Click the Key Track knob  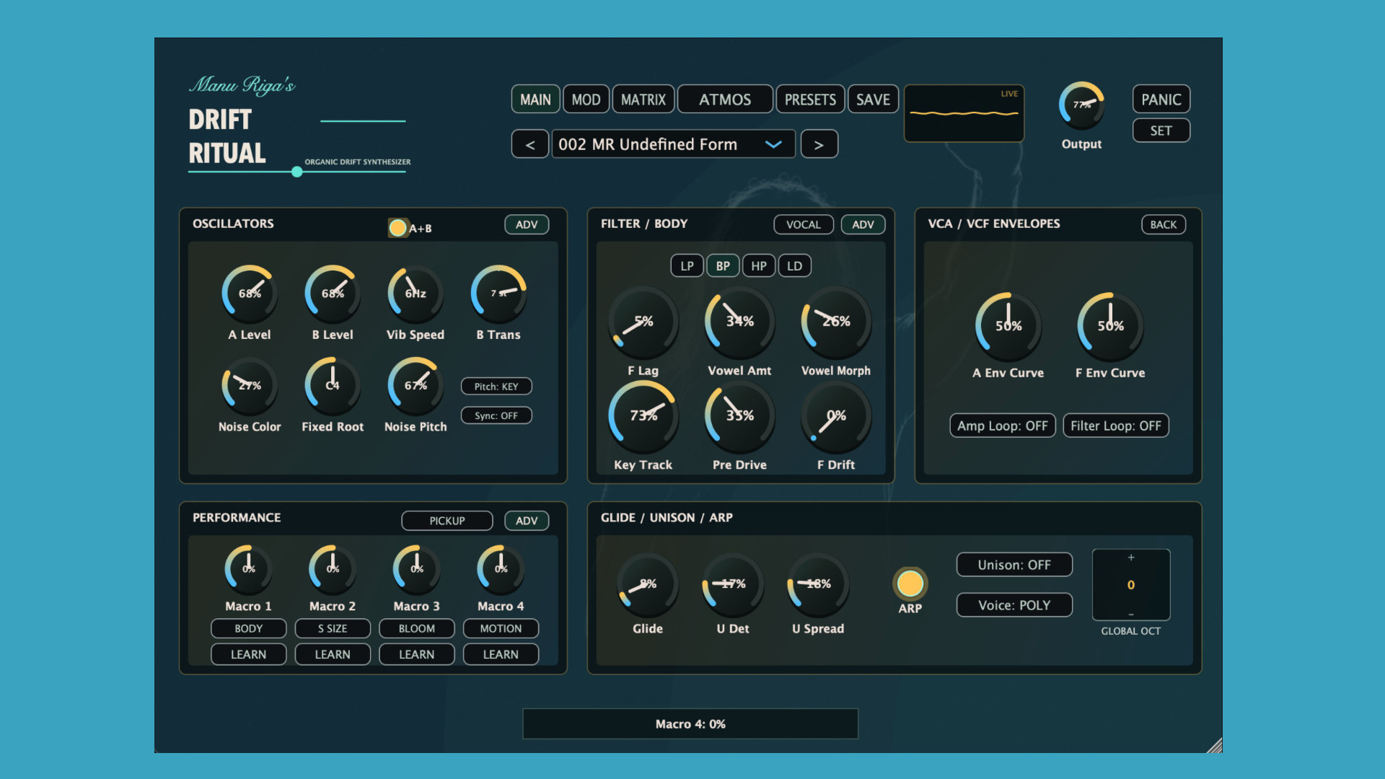pos(643,416)
